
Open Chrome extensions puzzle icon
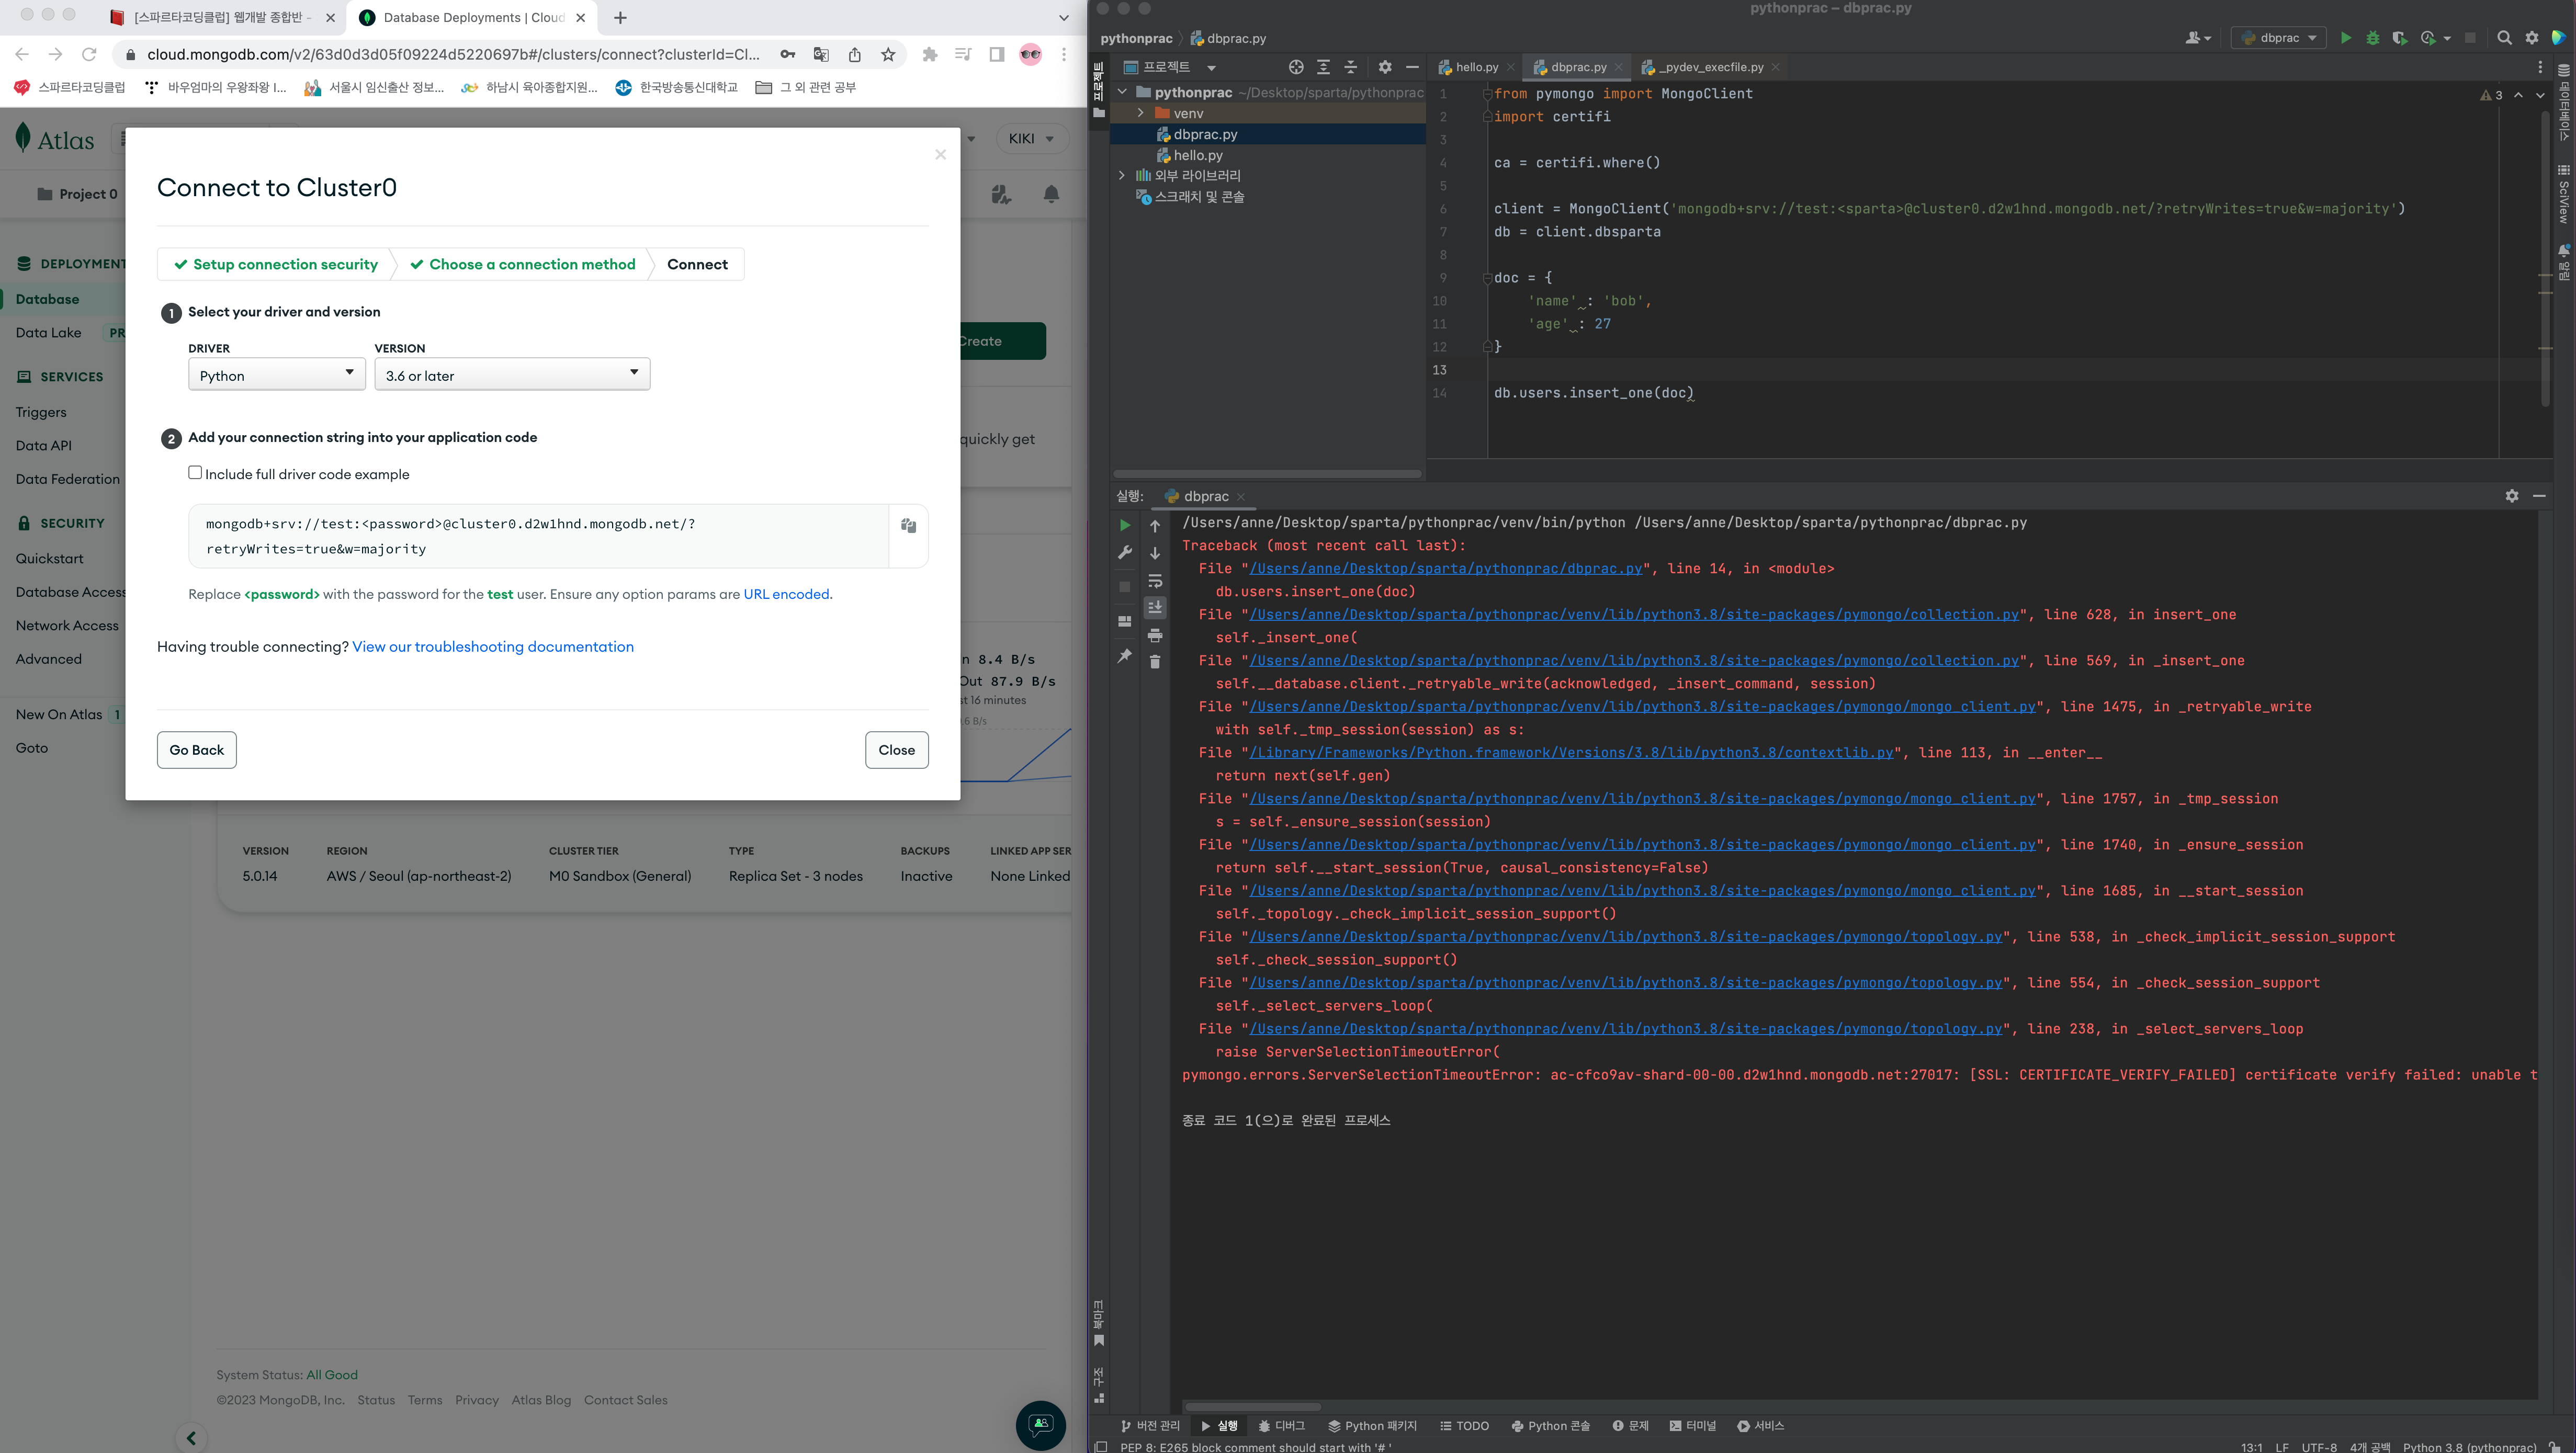click(x=930, y=55)
